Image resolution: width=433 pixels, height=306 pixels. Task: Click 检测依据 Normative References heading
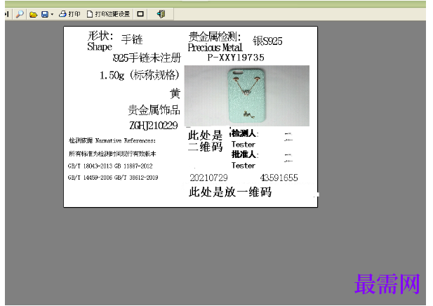coord(112,141)
